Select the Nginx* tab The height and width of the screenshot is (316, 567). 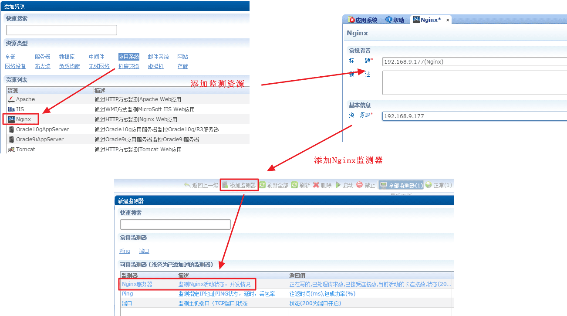point(431,20)
